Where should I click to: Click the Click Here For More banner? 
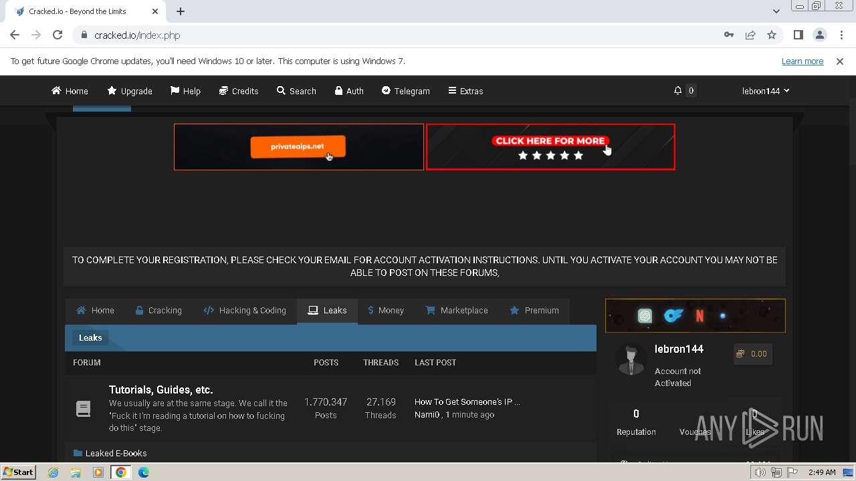550,147
